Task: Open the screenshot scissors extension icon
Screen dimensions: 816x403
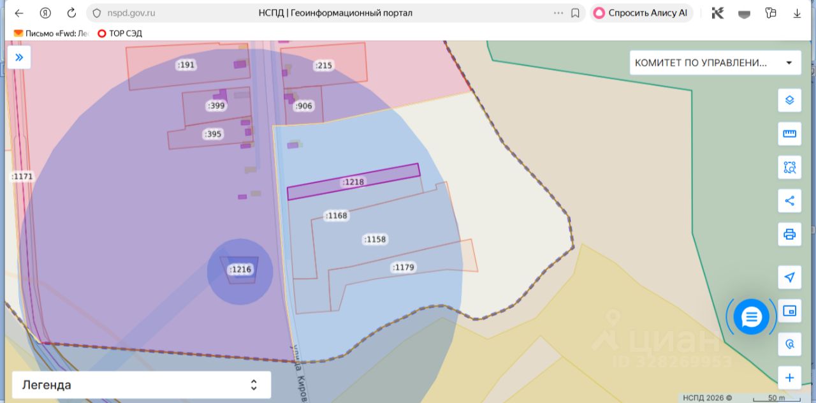Action: [x=718, y=13]
